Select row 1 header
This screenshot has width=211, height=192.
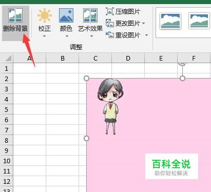click(7, 68)
